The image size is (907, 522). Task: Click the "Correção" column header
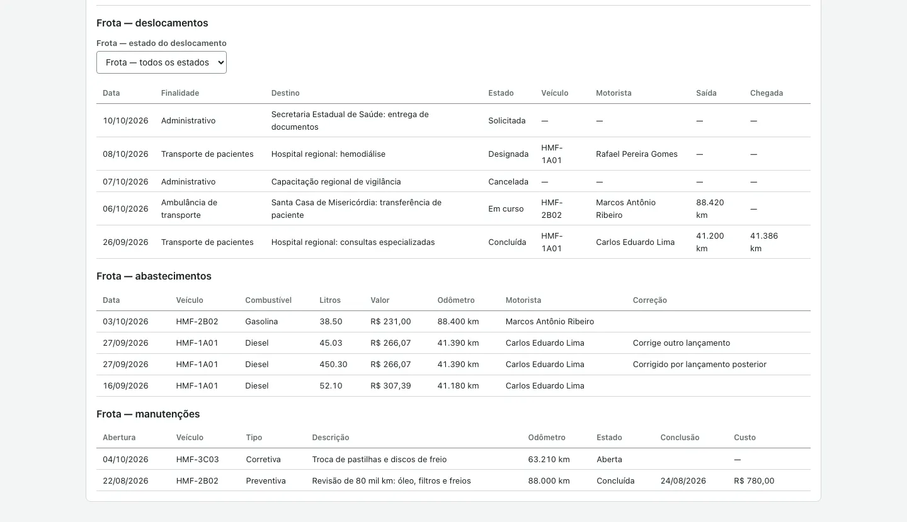point(649,300)
